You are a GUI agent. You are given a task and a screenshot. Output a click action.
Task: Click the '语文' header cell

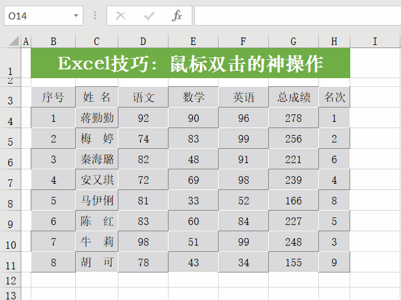(x=143, y=97)
